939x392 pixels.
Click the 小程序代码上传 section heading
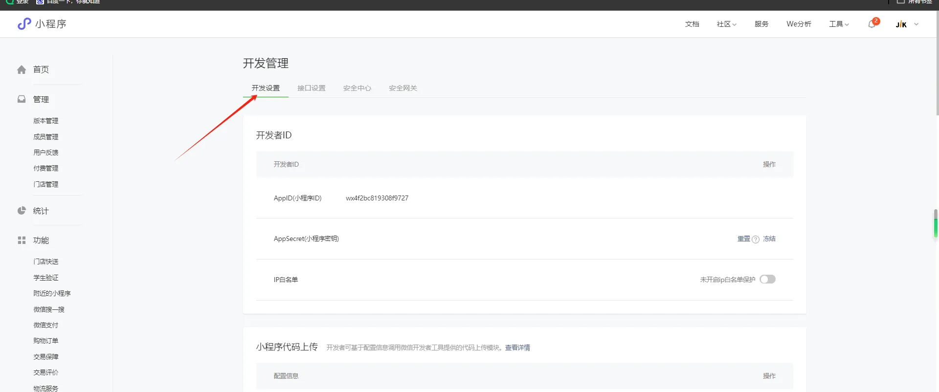point(287,347)
